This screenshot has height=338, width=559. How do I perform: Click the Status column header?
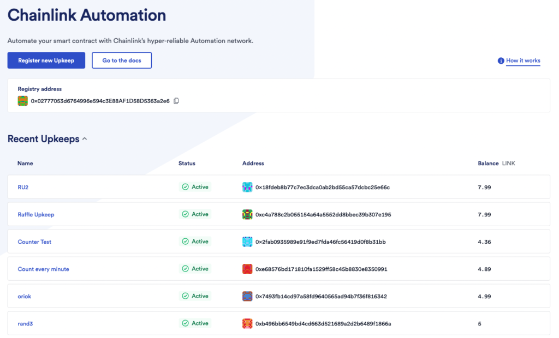[187, 164]
